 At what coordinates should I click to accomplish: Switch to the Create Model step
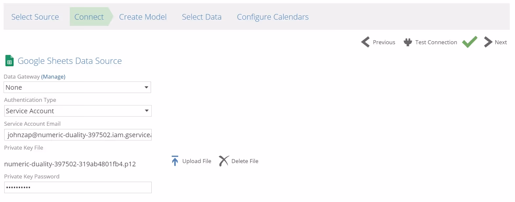coord(143,17)
